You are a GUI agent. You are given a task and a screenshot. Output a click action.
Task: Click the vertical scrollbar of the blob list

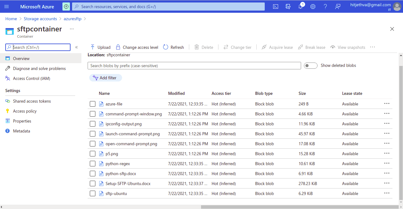click(401, 132)
